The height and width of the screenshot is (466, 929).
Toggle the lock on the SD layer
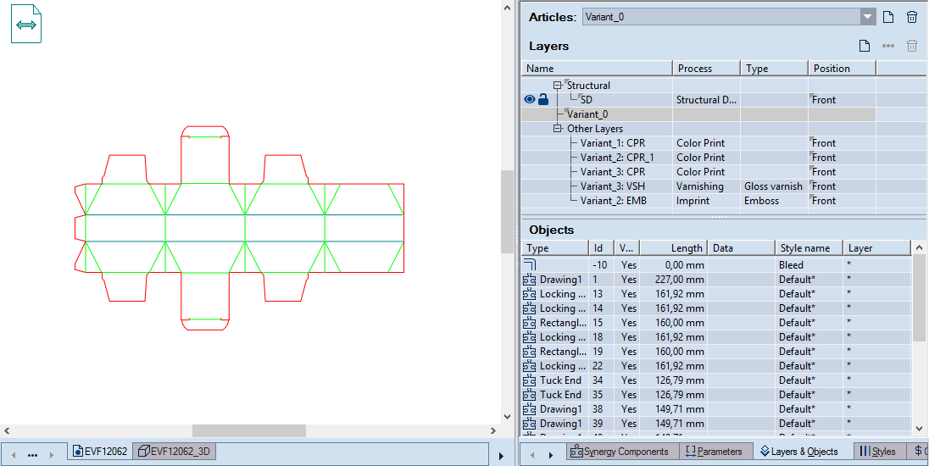pos(543,100)
